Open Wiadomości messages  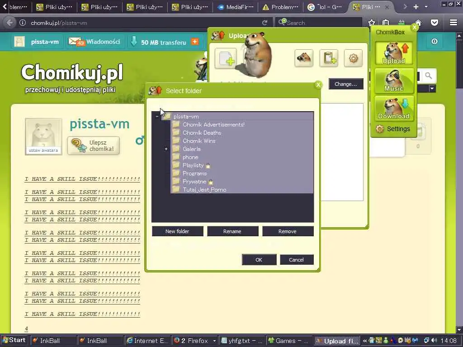[x=94, y=42]
